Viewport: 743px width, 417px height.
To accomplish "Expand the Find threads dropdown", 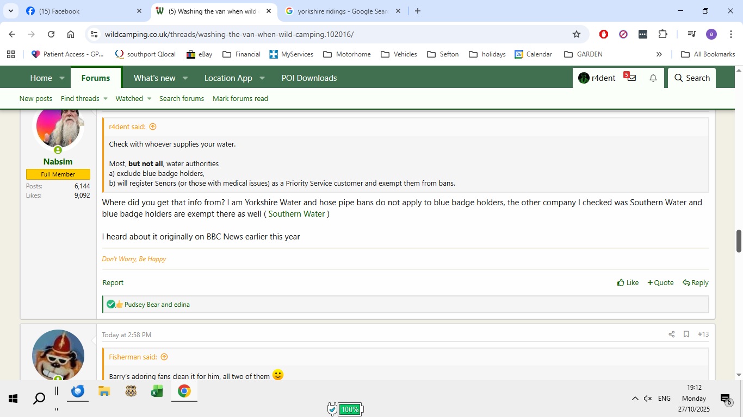I will tap(106, 99).
